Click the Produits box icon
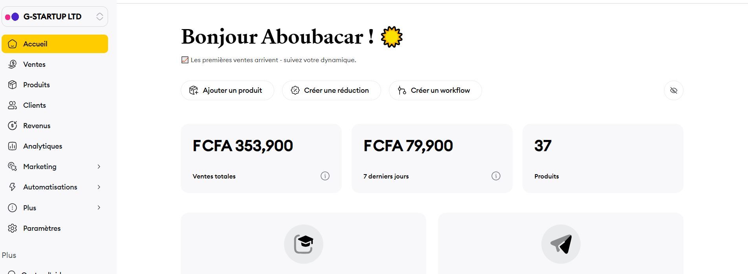Viewport: 748px width, 274px height. pyautogui.click(x=13, y=85)
